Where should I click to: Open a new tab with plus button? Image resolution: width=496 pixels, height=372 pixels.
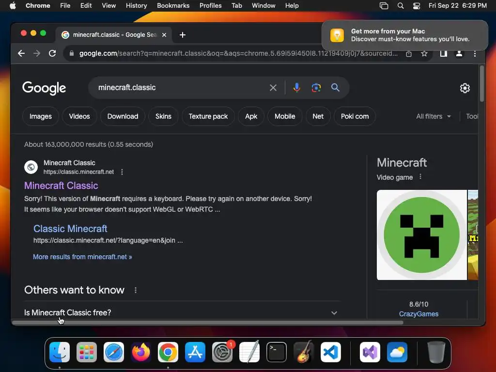pyautogui.click(x=183, y=35)
